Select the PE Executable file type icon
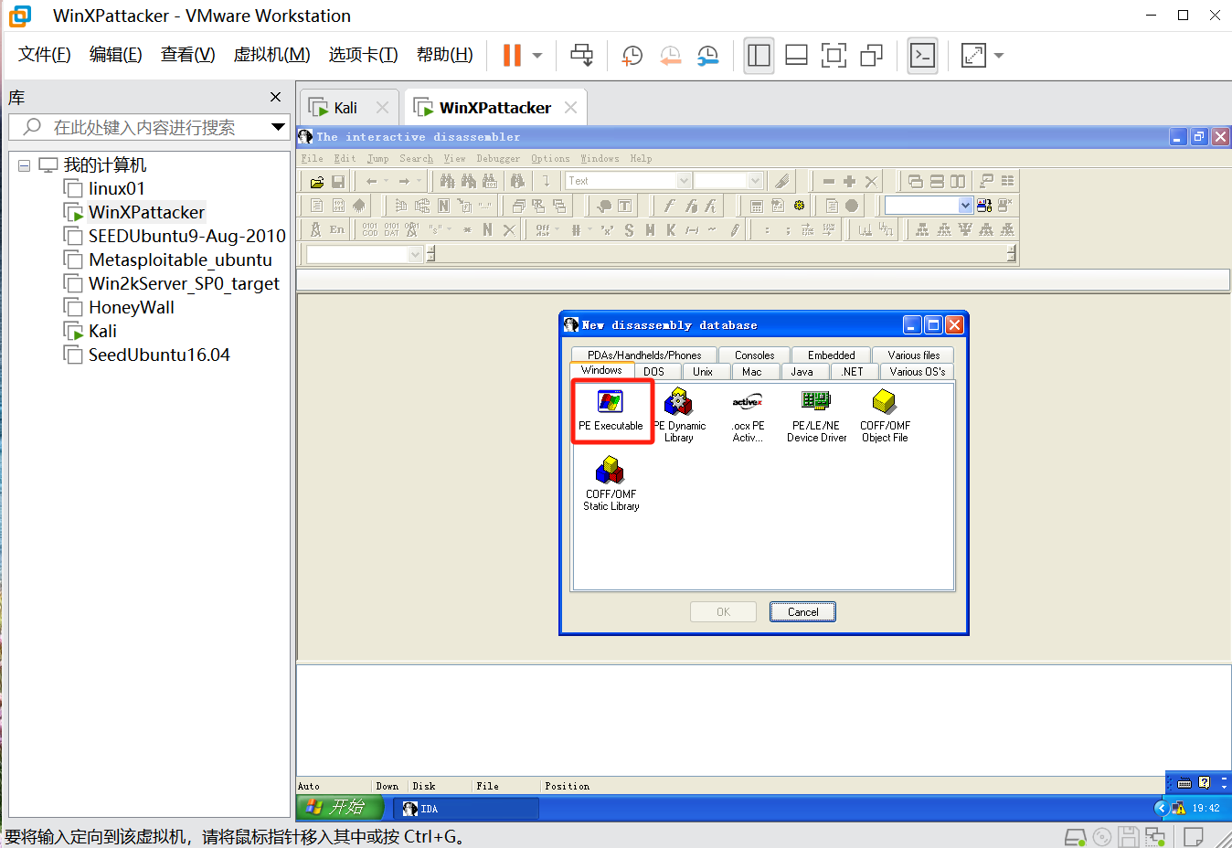 (611, 411)
